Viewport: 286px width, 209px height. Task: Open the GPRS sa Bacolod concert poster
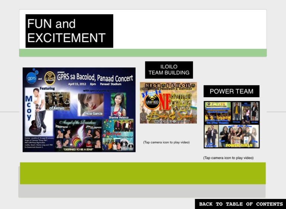coord(79,110)
